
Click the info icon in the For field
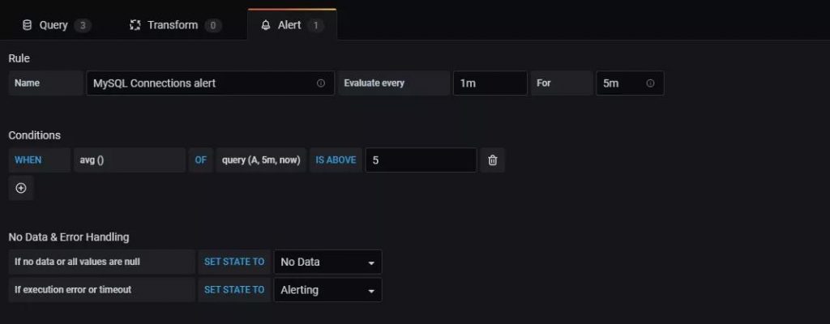[651, 83]
